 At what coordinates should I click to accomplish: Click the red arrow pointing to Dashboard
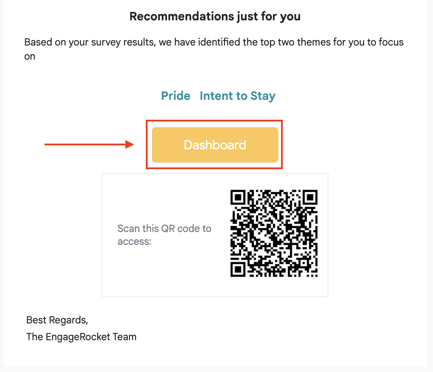click(x=89, y=144)
